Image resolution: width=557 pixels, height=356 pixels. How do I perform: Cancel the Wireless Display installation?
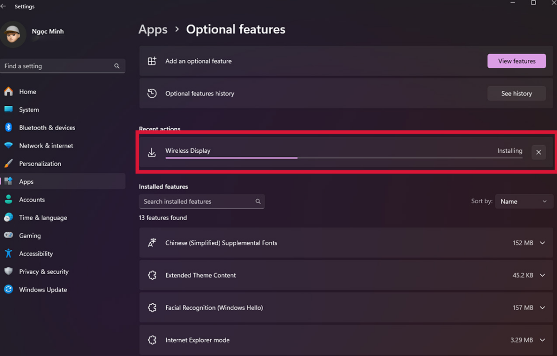coord(538,152)
